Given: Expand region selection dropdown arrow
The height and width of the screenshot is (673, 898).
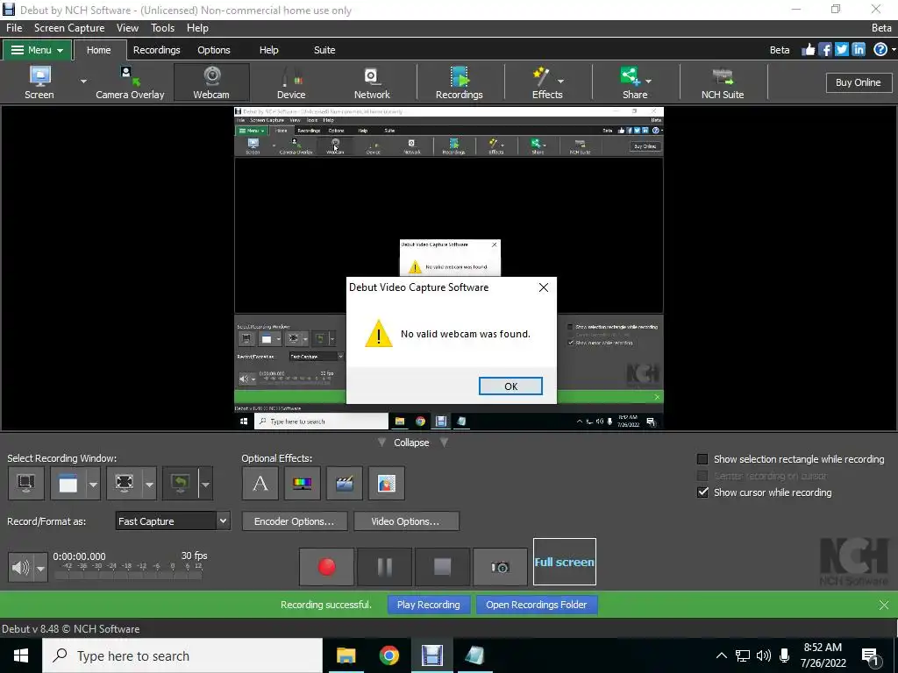Looking at the screenshot, I should tap(149, 484).
